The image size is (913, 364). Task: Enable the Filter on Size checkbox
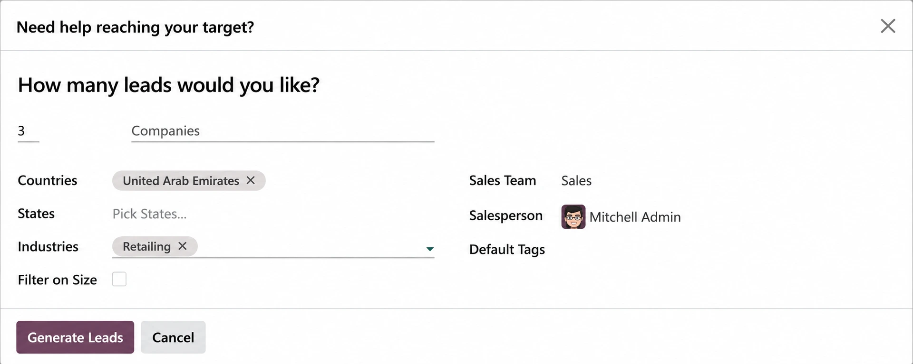[119, 279]
